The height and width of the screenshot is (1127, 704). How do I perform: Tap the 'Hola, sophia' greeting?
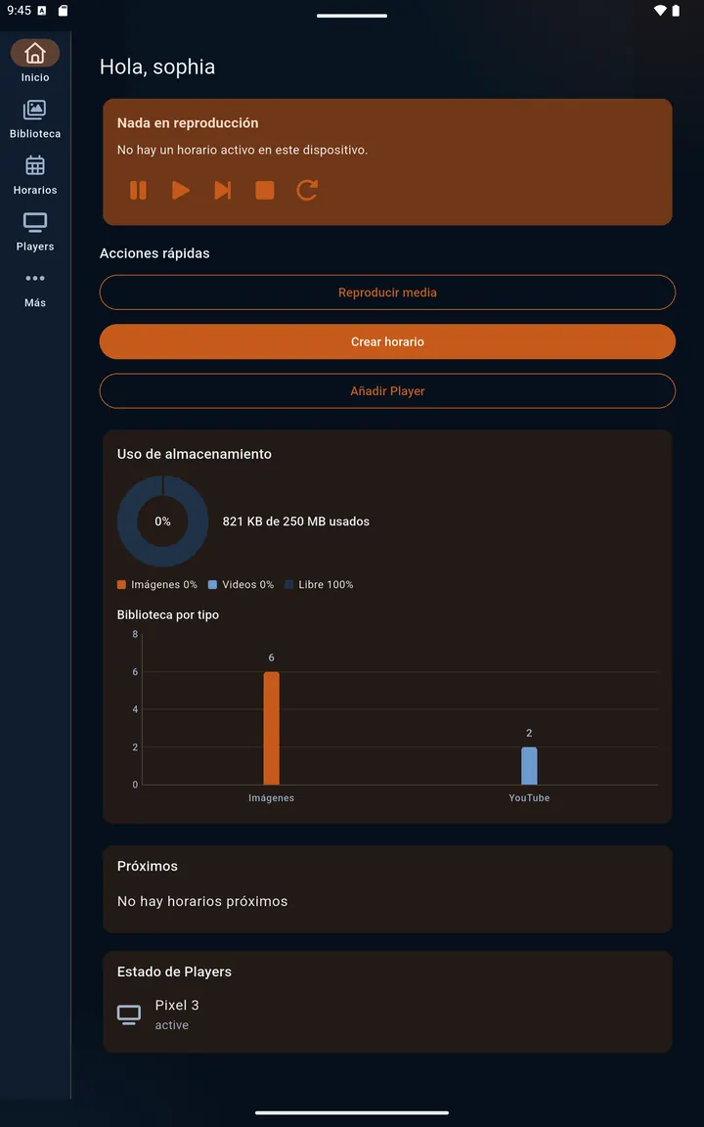point(157,67)
